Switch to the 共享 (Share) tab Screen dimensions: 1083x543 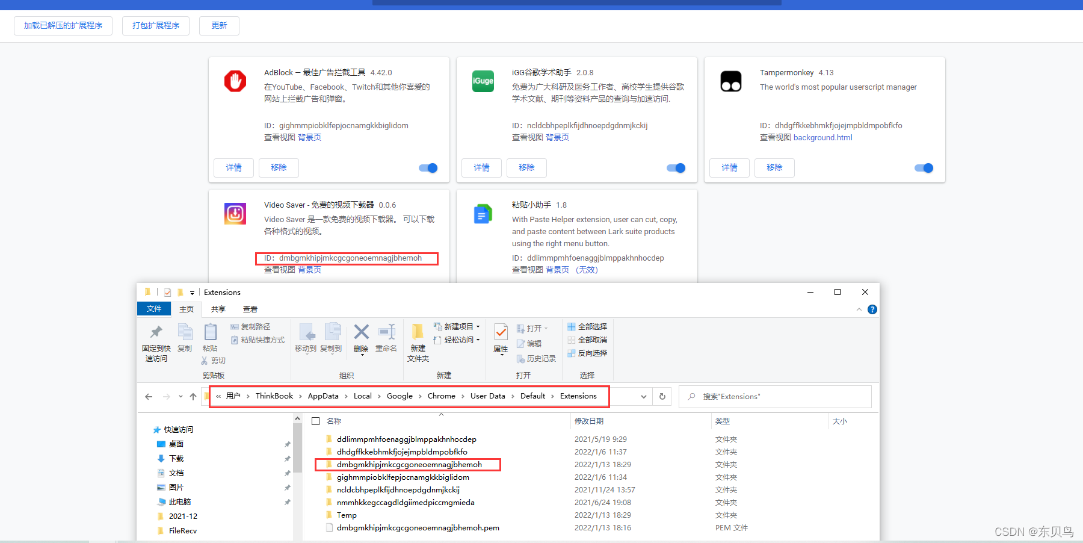[218, 309]
